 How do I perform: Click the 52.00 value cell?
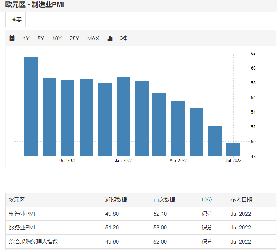[x=160, y=242]
